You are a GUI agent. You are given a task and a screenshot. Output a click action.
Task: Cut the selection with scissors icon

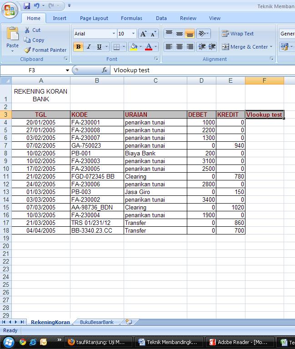pyautogui.click(x=33, y=30)
